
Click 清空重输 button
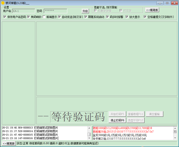pyautogui.click(x=154, y=114)
